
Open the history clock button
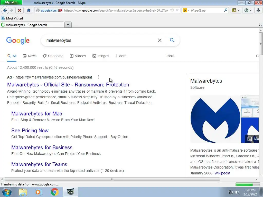pos(248,10)
